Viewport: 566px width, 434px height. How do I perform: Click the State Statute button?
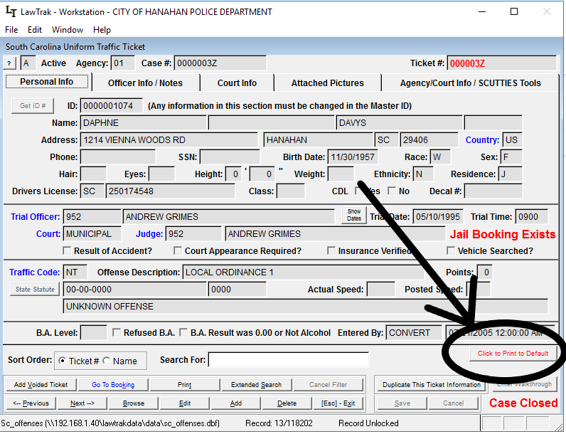coord(35,289)
